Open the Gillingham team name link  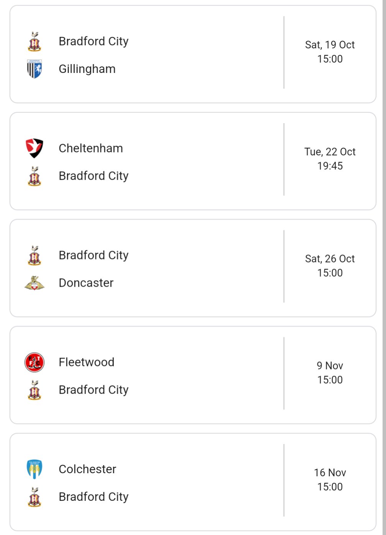(x=87, y=69)
